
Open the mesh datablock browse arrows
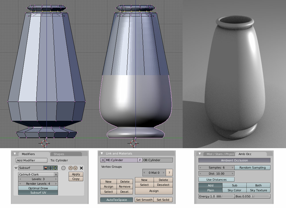coord(103,160)
